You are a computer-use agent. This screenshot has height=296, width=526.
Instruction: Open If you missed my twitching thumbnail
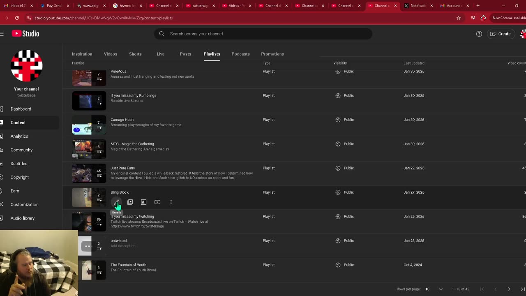[x=89, y=222]
